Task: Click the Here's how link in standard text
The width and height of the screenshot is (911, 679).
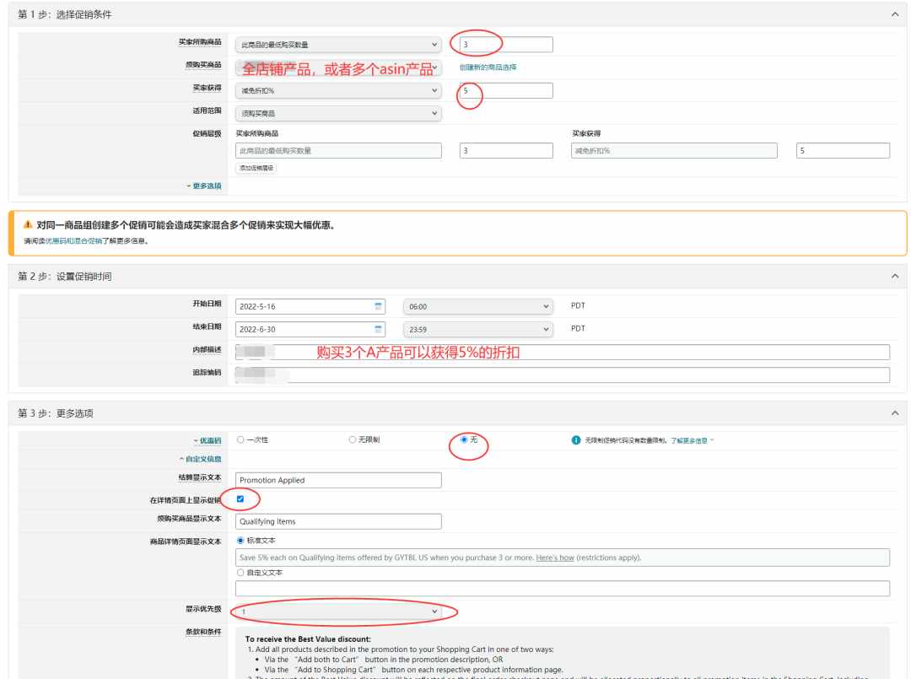Action: coord(555,558)
